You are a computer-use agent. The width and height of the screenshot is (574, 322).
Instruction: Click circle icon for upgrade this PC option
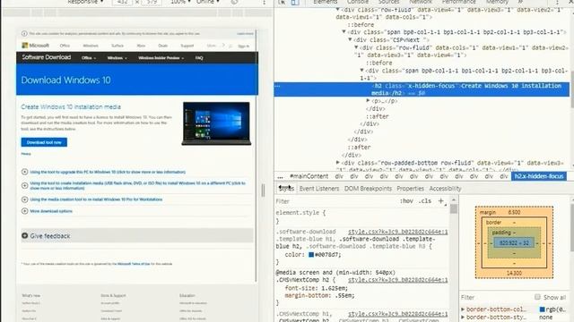tap(25, 172)
